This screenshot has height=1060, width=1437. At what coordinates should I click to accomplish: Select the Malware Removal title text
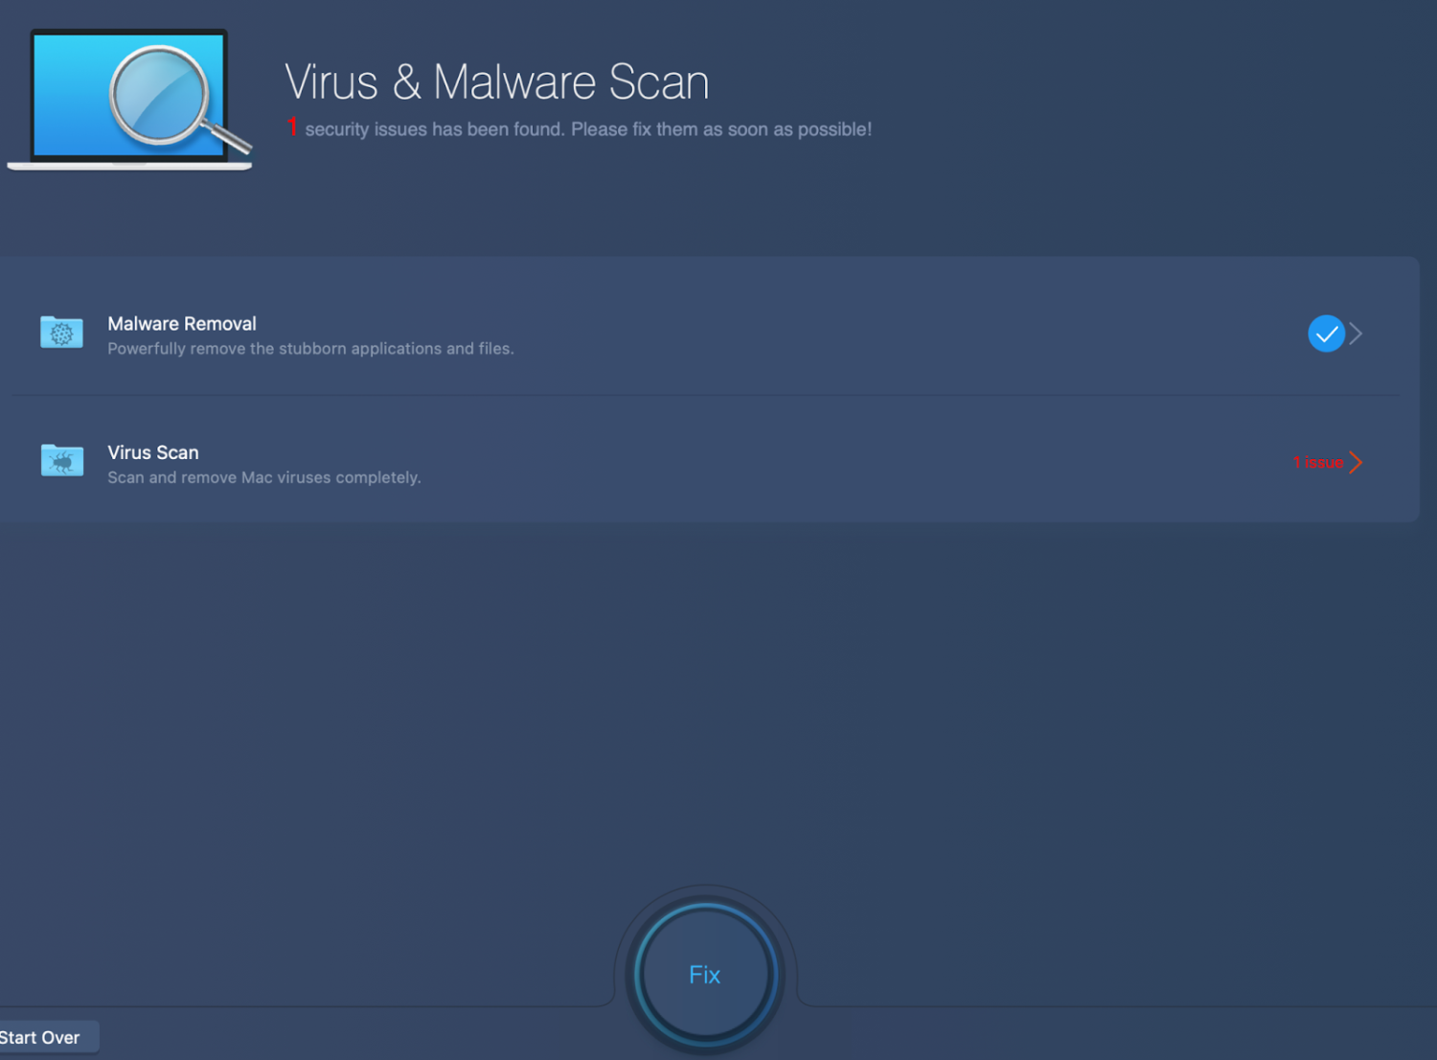pos(182,324)
